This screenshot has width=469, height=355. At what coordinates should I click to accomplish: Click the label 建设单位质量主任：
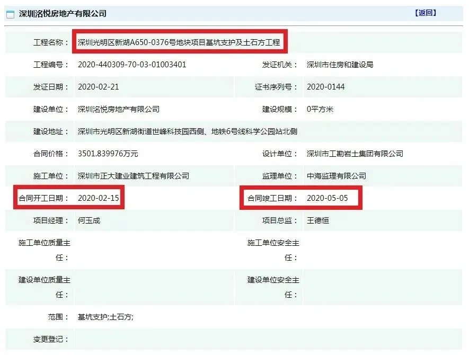45,287
